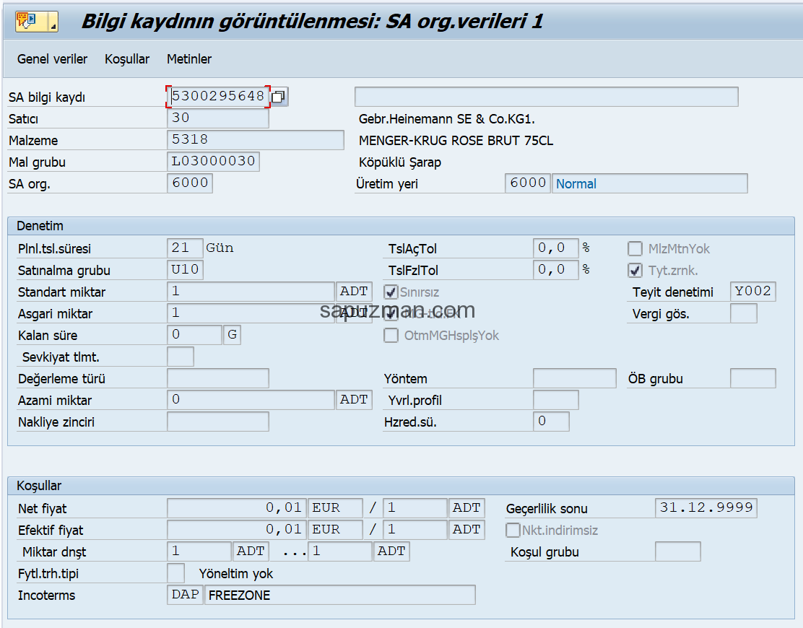Open the Genel veriler view
Viewport: 803px width, 628px height.
point(52,58)
